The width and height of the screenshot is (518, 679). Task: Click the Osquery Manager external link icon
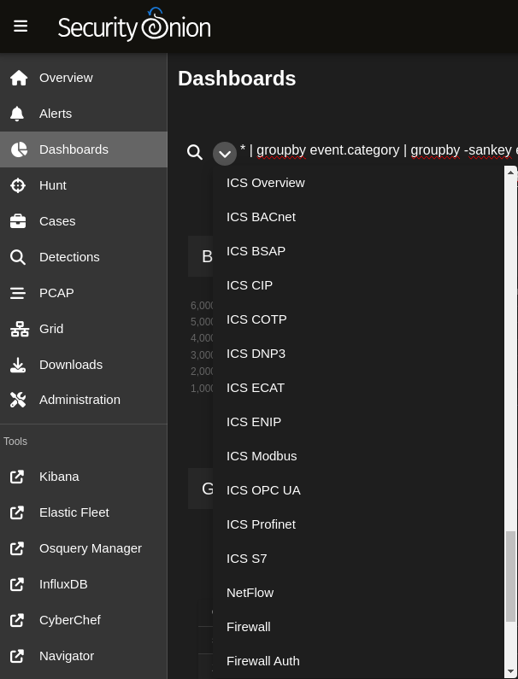coord(17,548)
